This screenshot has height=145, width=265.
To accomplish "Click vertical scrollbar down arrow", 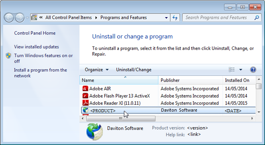I will pyautogui.click(x=259, y=112).
